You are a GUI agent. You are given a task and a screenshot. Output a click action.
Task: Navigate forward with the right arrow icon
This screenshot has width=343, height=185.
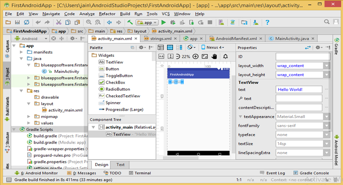point(119,22)
